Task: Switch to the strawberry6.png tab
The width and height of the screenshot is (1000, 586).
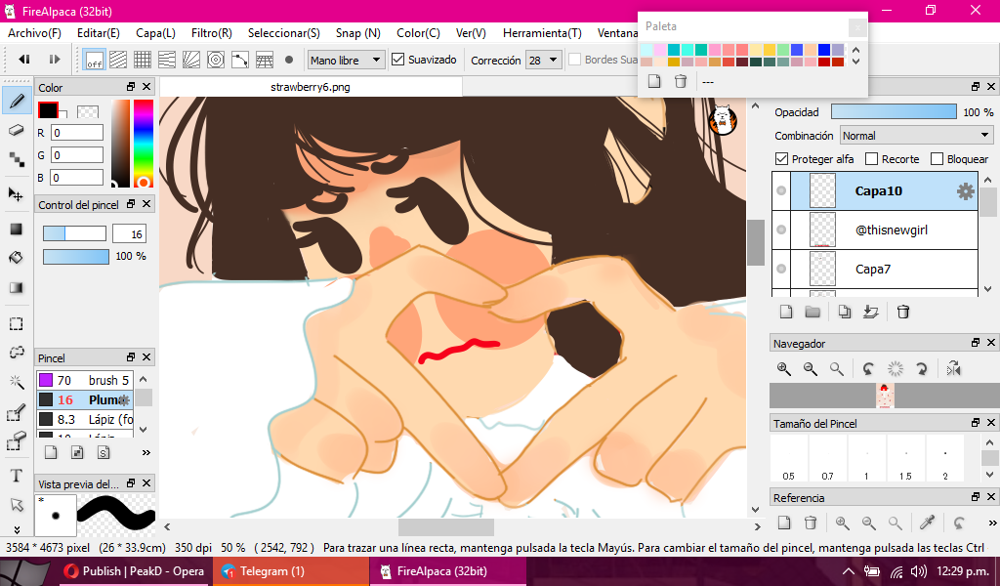Action: [x=311, y=87]
